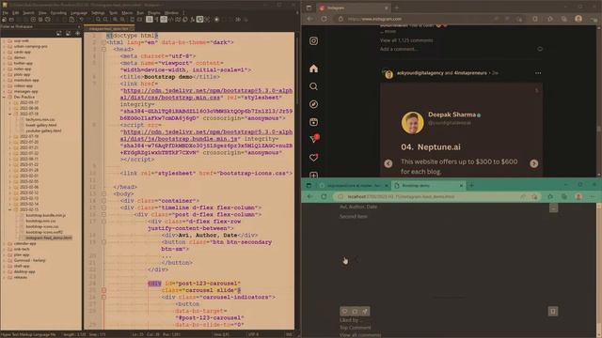Go to the next carousel slide in the Instagram post

(x=533, y=163)
